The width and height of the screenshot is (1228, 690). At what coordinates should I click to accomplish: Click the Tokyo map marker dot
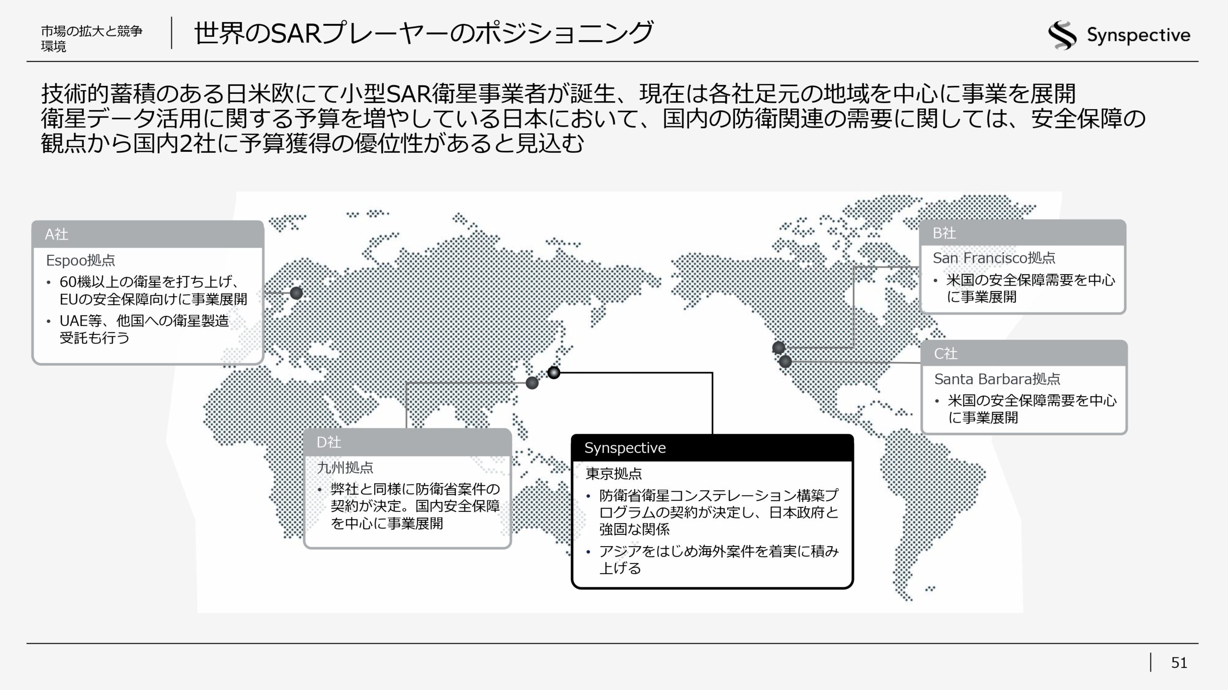[554, 372]
